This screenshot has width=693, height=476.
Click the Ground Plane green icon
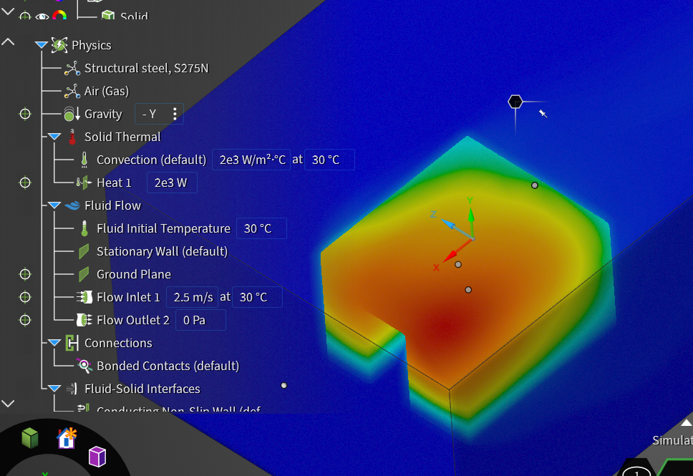point(84,274)
